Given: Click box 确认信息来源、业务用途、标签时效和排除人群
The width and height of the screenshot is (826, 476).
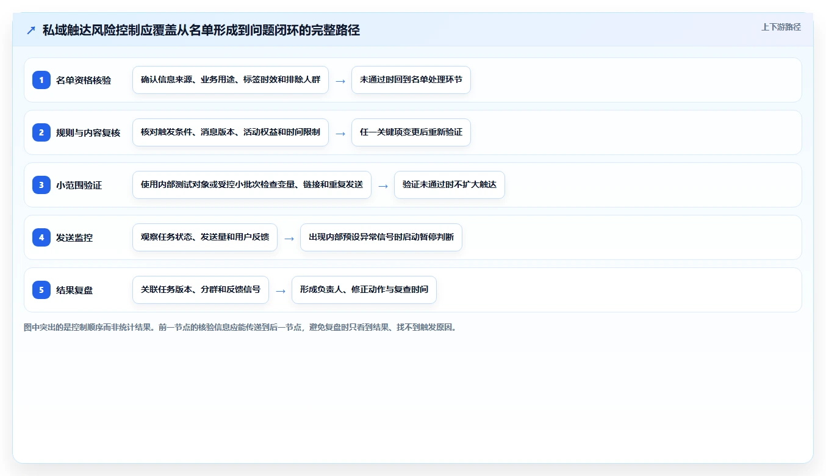Looking at the screenshot, I should click(231, 80).
